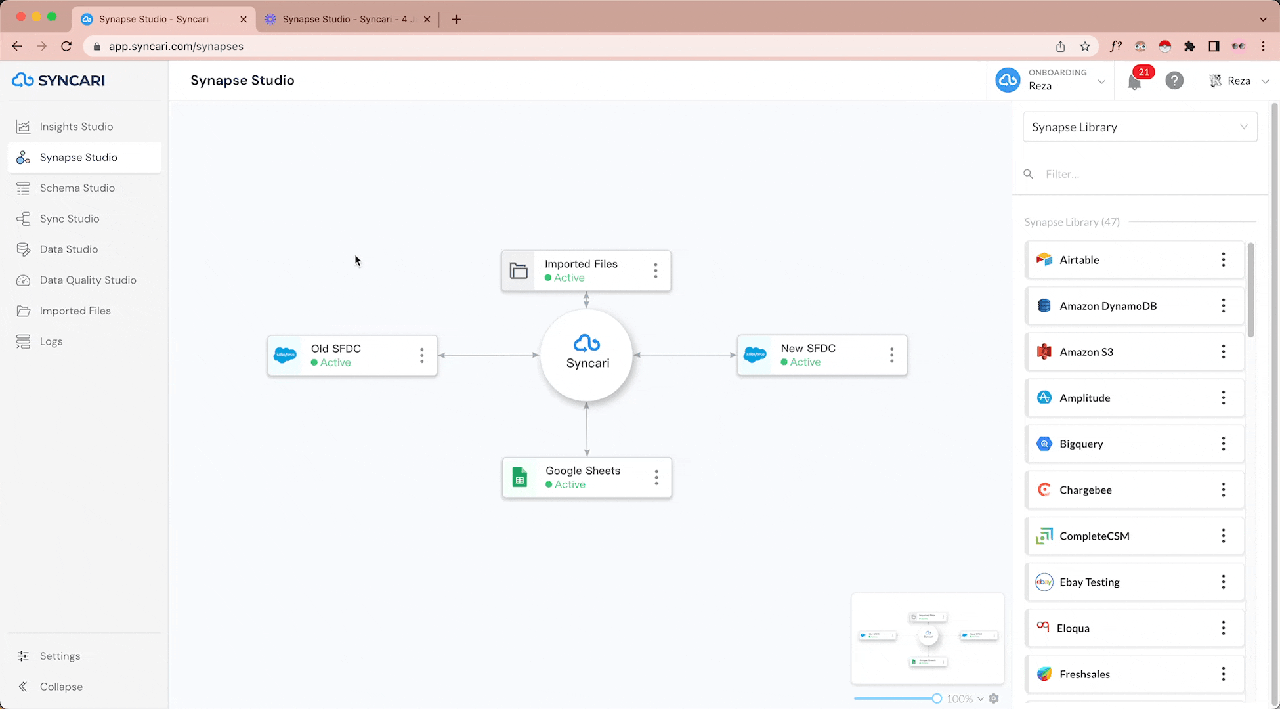Screen dimensions: 1280x709
Task: Select the Old SFDC Salesforce icon
Action: pos(285,355)
